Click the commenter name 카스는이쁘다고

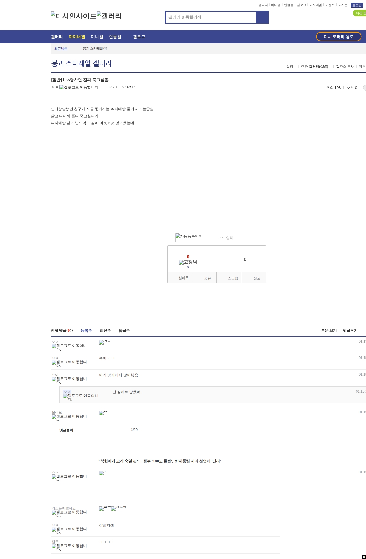point(64,508)
